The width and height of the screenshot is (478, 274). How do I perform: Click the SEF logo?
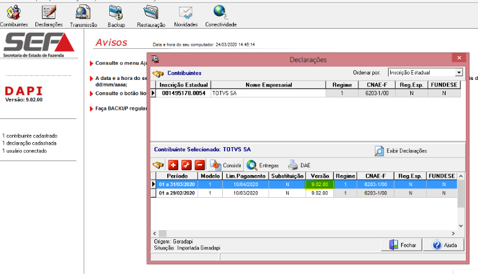tap(38, 45)
